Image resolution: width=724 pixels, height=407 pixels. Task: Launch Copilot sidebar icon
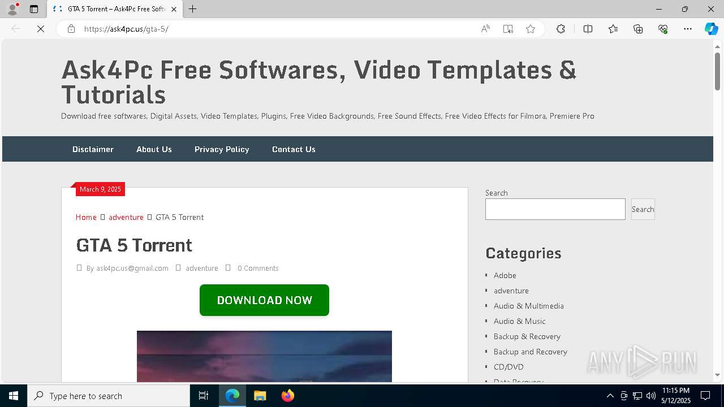pyautogui.click(x=711, y=29)
